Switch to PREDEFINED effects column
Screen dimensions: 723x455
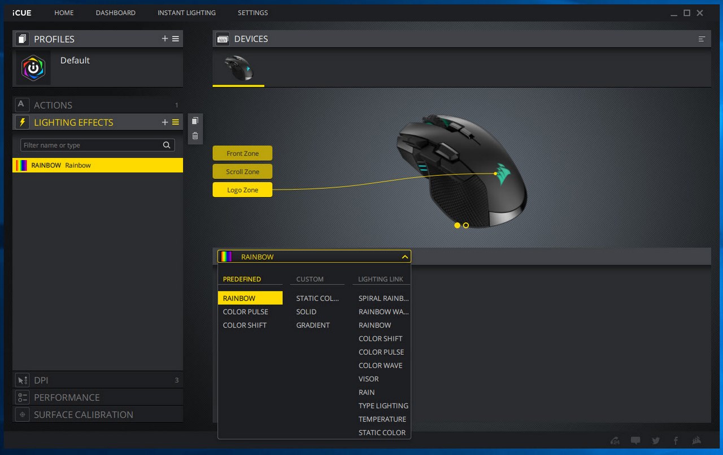242,279
